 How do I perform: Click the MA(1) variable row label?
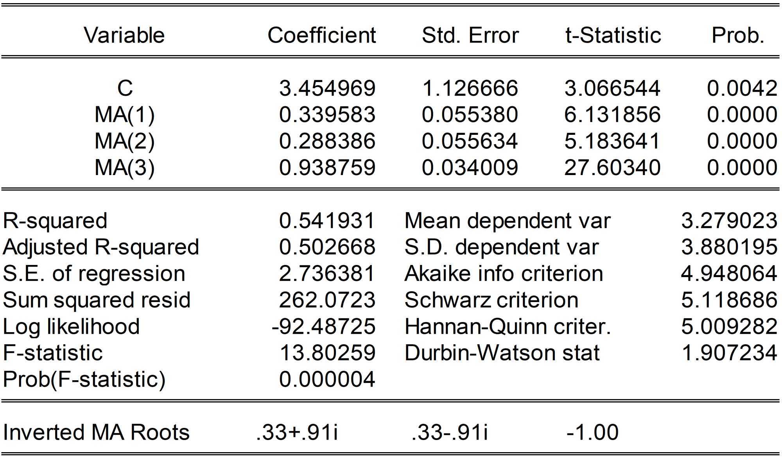[124, 114]
